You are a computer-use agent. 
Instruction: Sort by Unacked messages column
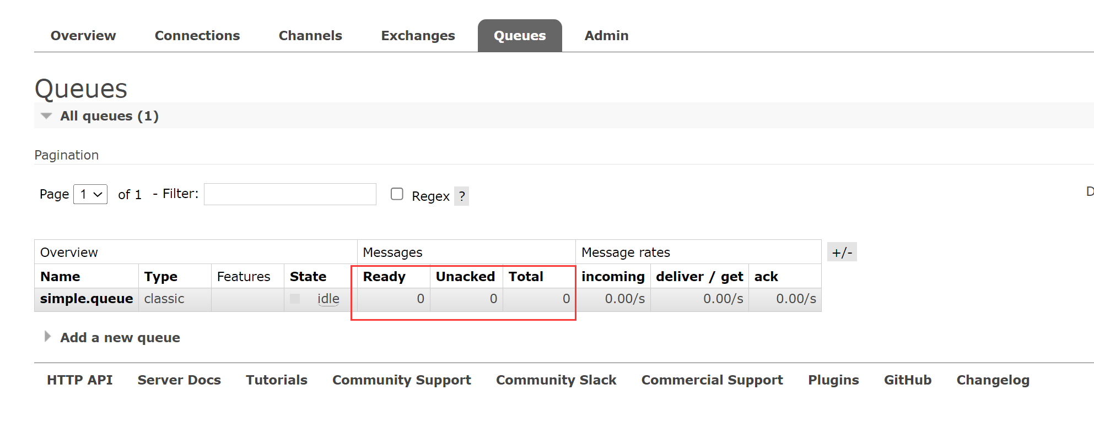pyautogui.click(x=465, y=277)
